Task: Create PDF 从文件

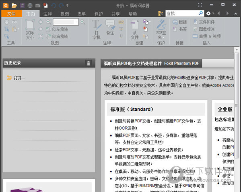Action: pyautogui.click(x=135, y=29)
